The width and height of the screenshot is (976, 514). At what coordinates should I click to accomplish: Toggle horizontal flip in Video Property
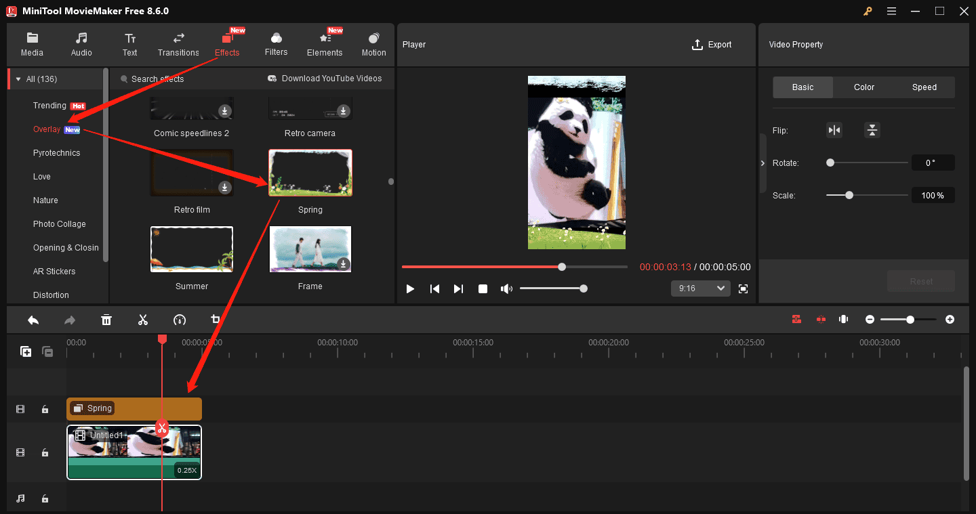pos(834,129)
